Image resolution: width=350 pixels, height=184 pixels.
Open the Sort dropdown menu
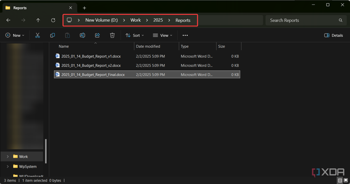point(134,35)
